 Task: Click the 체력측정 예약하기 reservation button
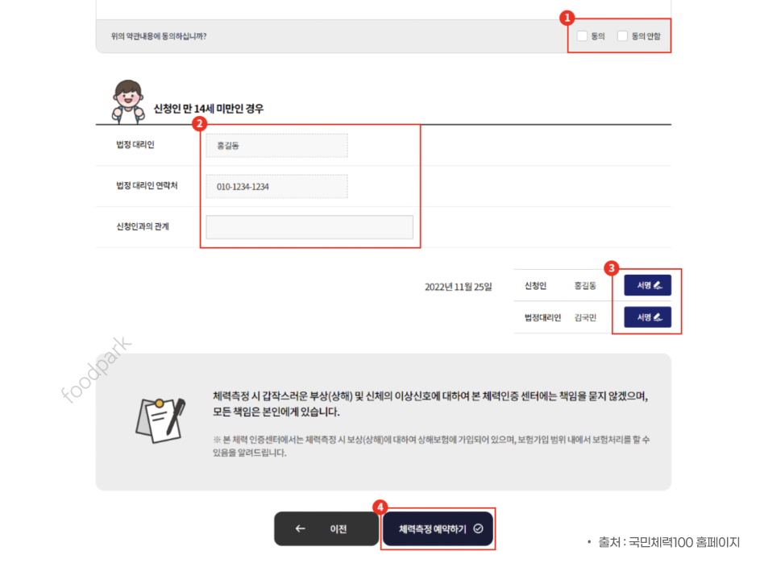(439, 529)
